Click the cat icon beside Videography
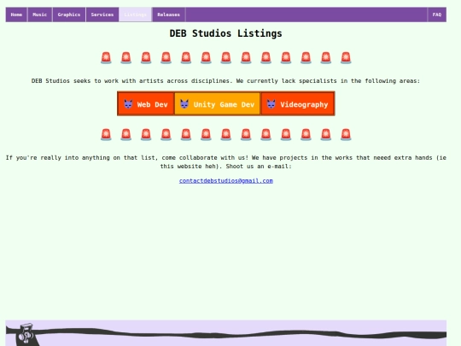The height and width of the screenshot is (346, 461). coord(271,104)
